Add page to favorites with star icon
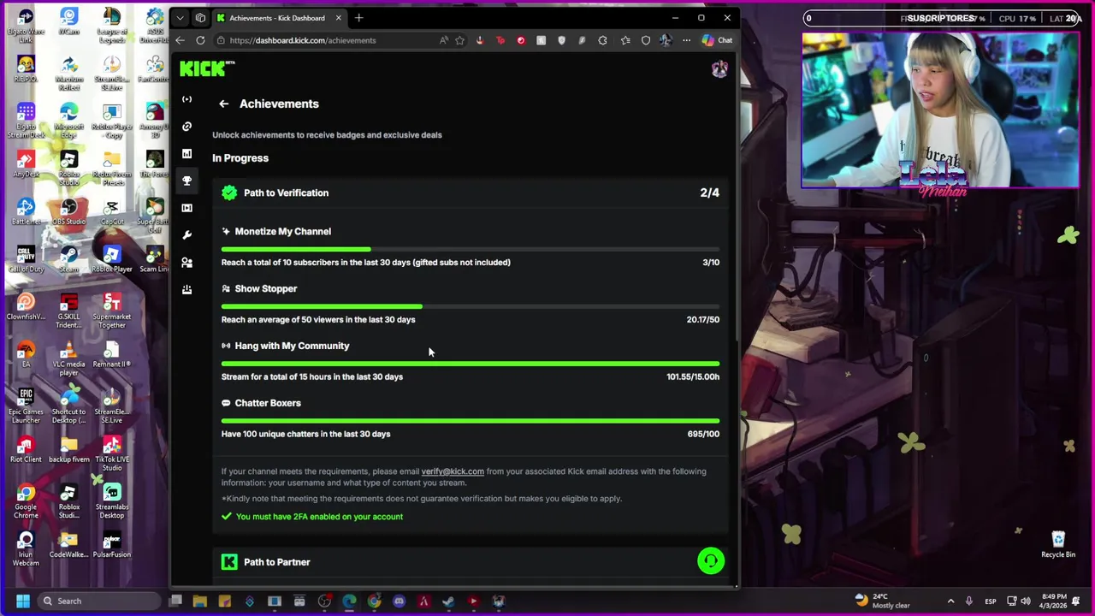The height and width of the screenshot is (616, 1095). click(459, 40)
